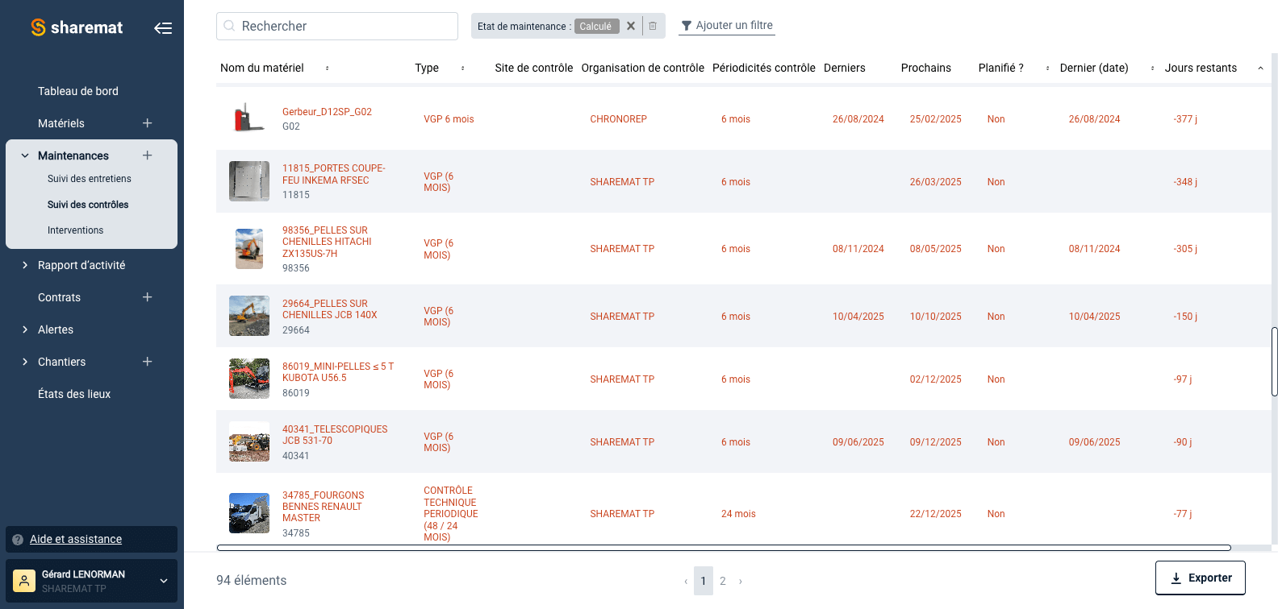Add a new Contrats item with plus icon

coord(148,297)
